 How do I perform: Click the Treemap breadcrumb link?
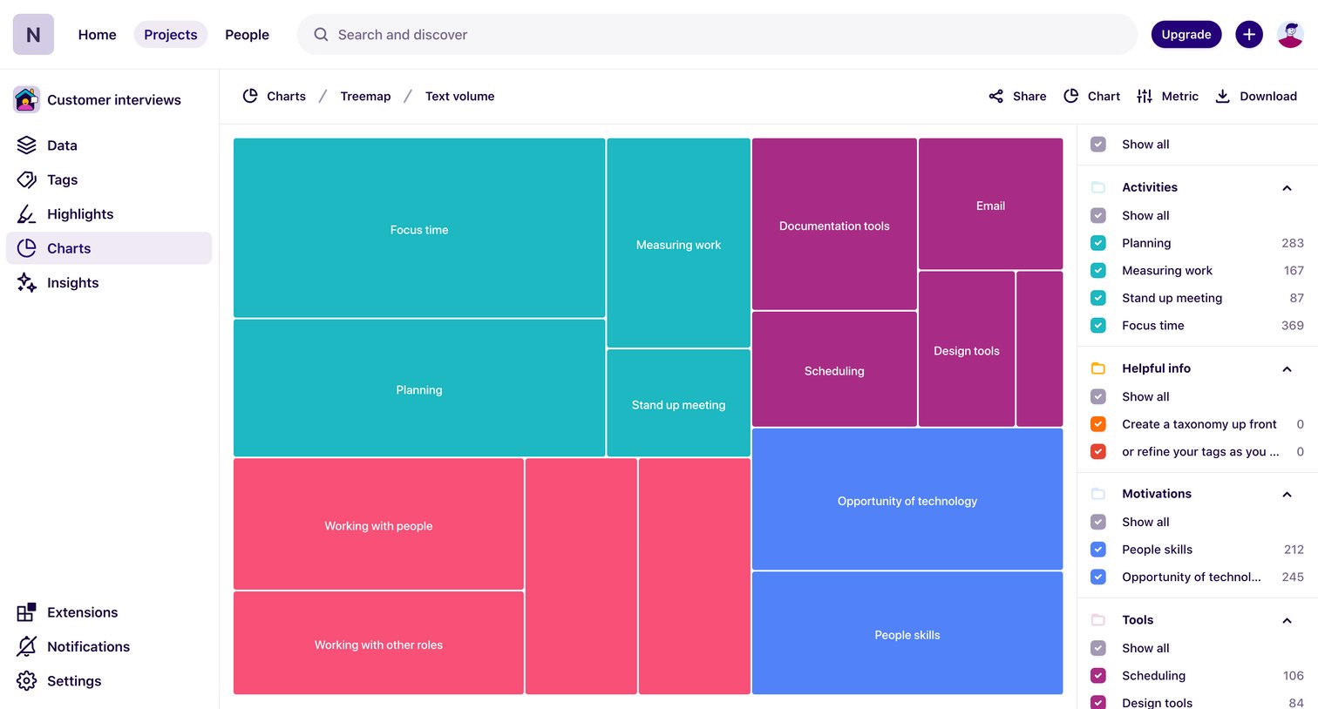point(365,96)
